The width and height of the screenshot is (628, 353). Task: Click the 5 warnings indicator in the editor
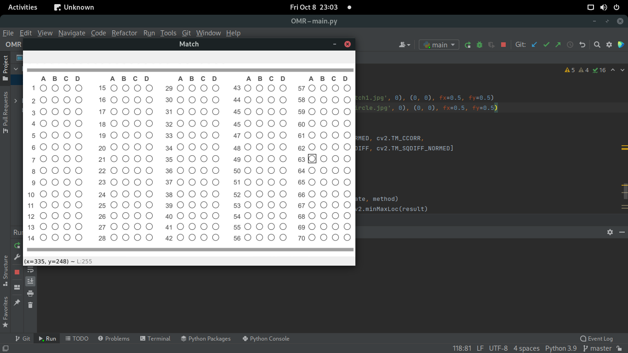(x=570, y=70)
